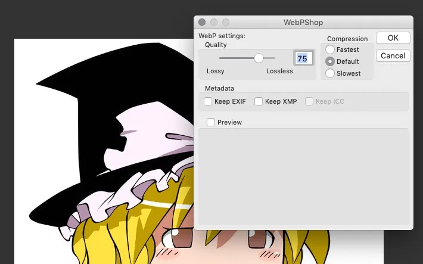Click the Quality slider handle
The image size is (423, 264).
(259, 58)
